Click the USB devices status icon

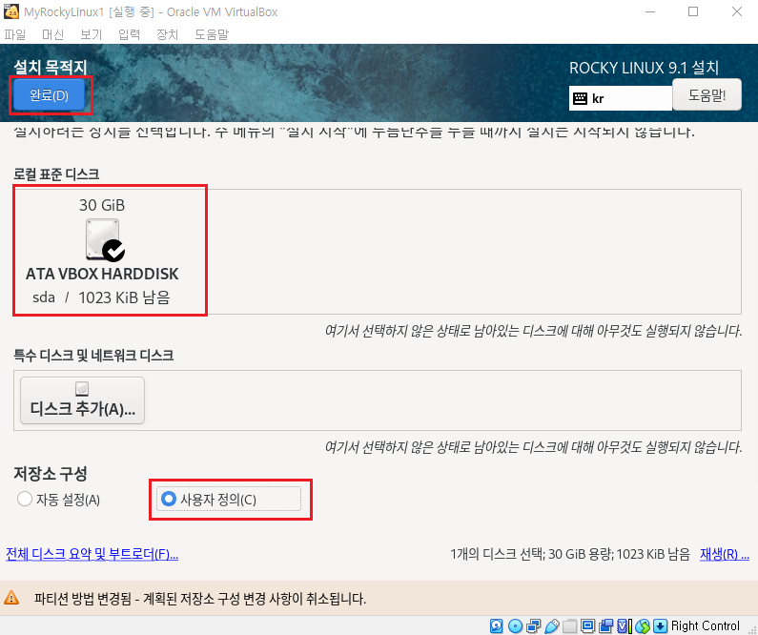point(552,626)
